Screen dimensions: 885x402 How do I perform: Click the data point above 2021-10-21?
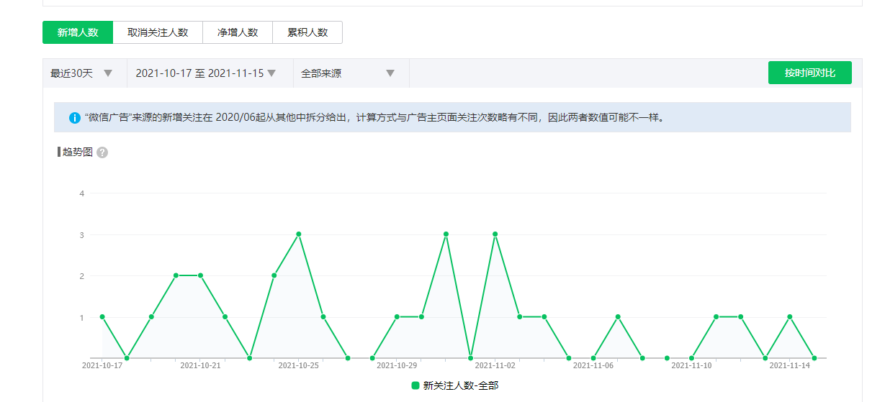coord(200,275)
